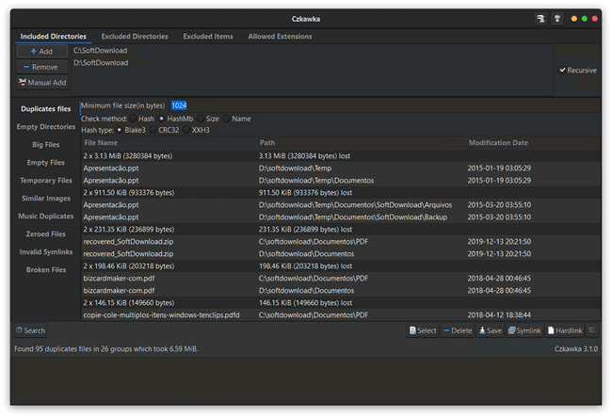Switch to the Included Directories tab
Screen dimensions: 612x417
(x=54, y=37)
